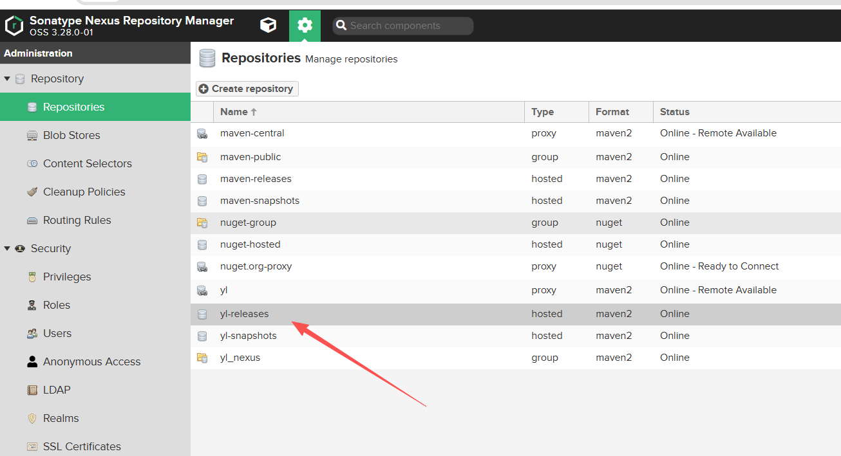Open the maven-central repository name
Screen dimensions: 841x456
(252, 133)
